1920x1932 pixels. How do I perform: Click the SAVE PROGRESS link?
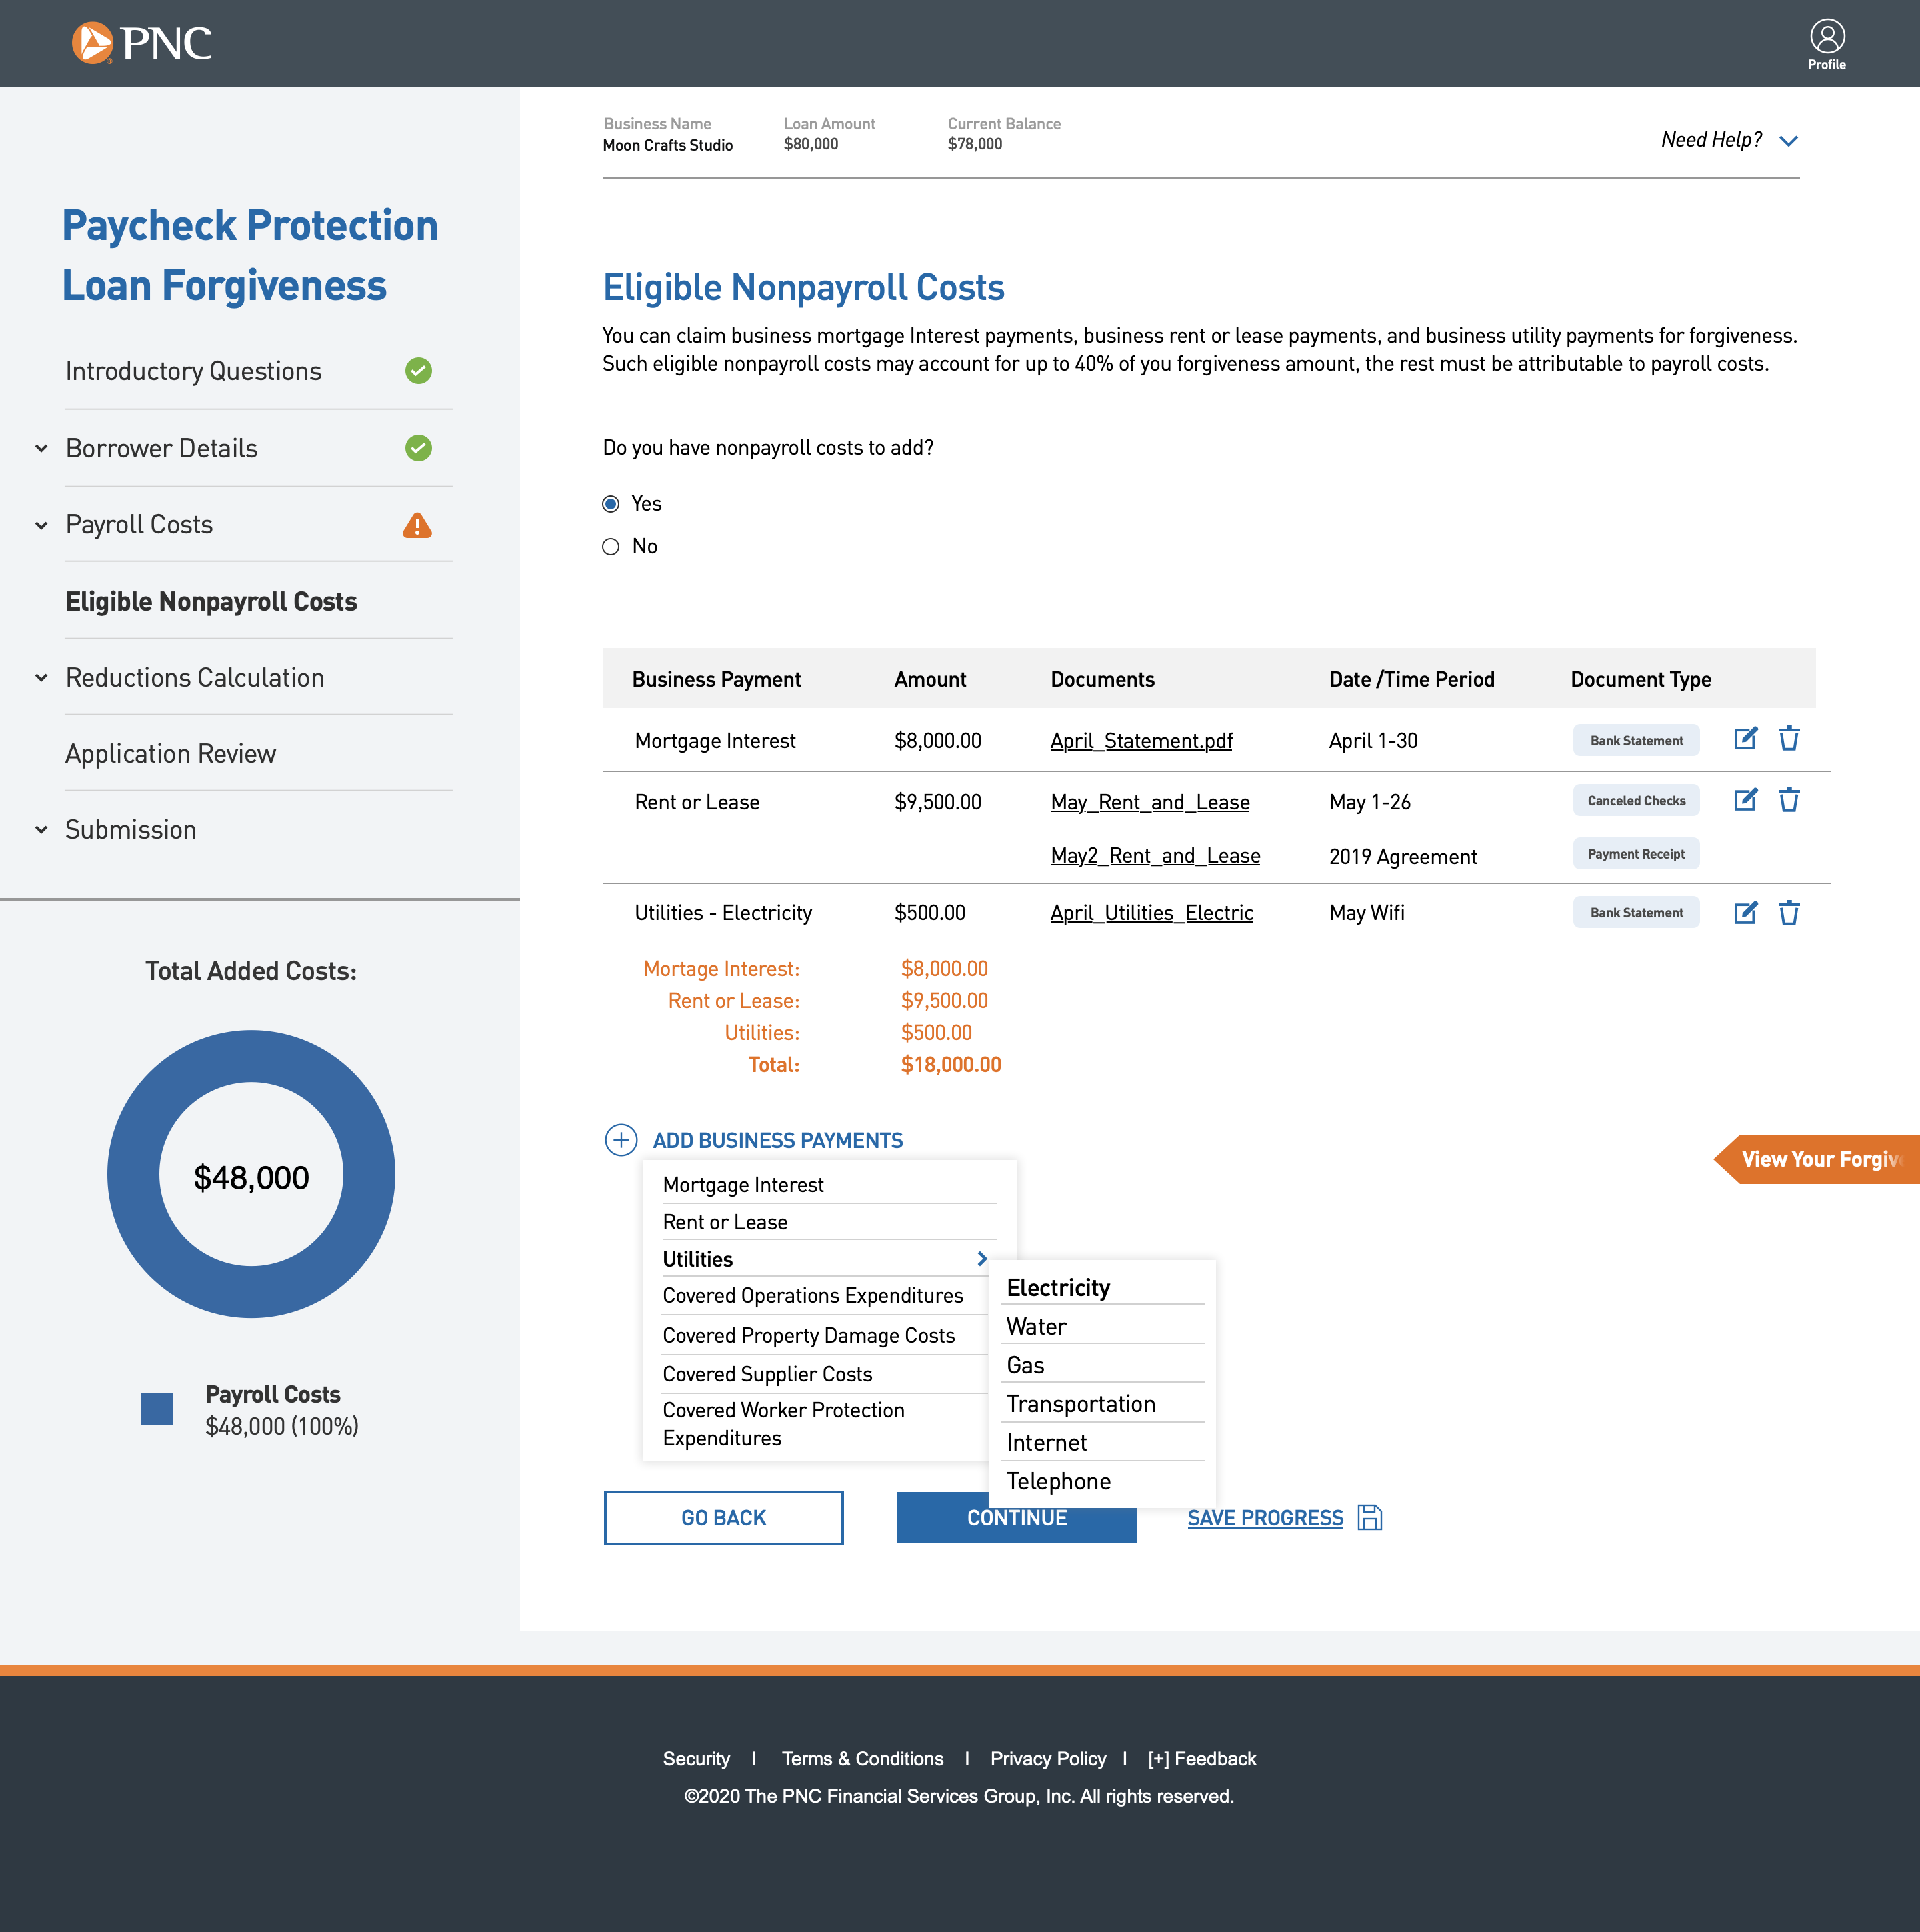(x=1265, y=1518)
